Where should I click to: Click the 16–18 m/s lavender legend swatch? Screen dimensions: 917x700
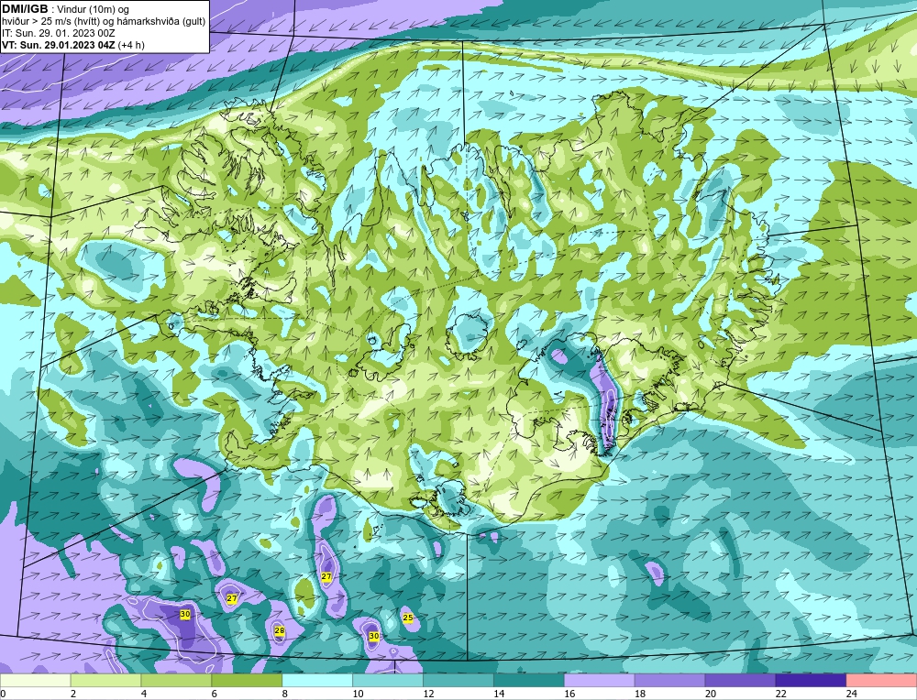point(599,681)
